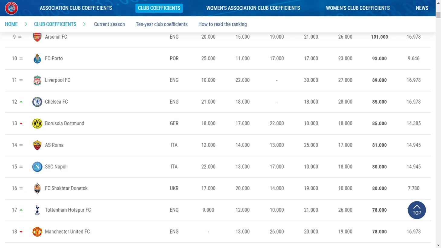Image resolution: width=441 pixels, height=248 pixels.
Task: Click the Borussia Dortmund BVB badge
Action: tap(37, 124)
